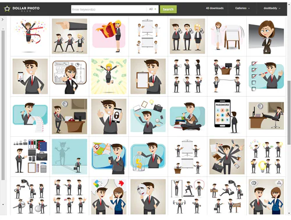Open the All category dropdown in search bar
This screenshot has height=220, width=291.
pos(152,9)
